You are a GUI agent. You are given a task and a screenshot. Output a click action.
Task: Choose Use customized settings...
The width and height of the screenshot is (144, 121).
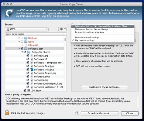pyautogui.click(x=103, y=37)
